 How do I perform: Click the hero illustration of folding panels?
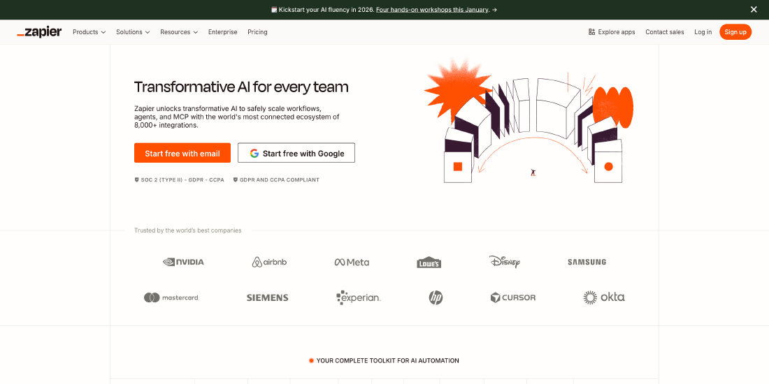click(x=531, y=126)
